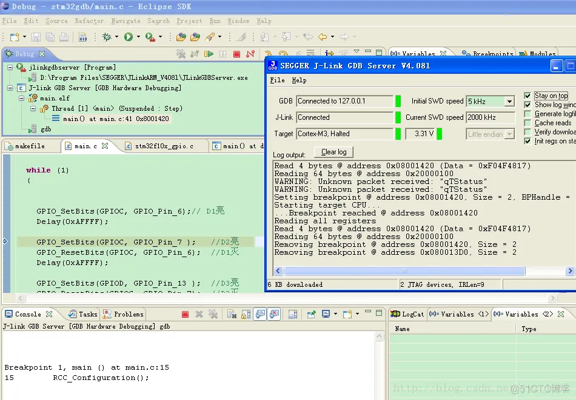This screenshot has height=400, width=576.
Task: Click the Pin Console icon
Action: 312,314
